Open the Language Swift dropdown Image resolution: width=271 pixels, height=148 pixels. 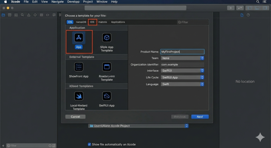tap(182, 84)
